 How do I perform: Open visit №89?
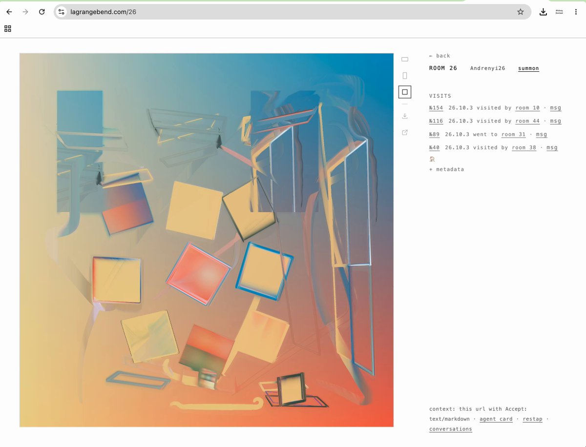click(x=434, y=134)
